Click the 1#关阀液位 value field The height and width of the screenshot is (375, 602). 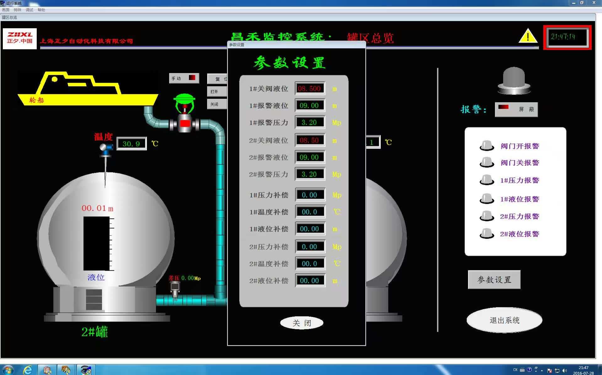click(x=309, y=89)
